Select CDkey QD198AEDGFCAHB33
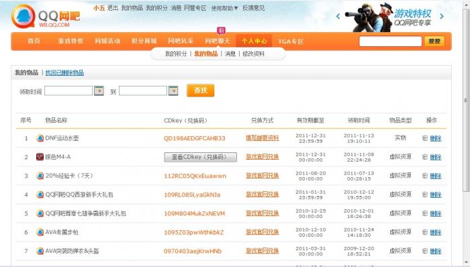The image size is (470, 267). click(194, 138)
